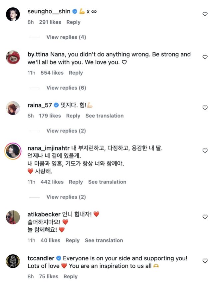Open tccandler's profile avatar
The width and height of the screenshot is (213, 289).
click(13, 261)
